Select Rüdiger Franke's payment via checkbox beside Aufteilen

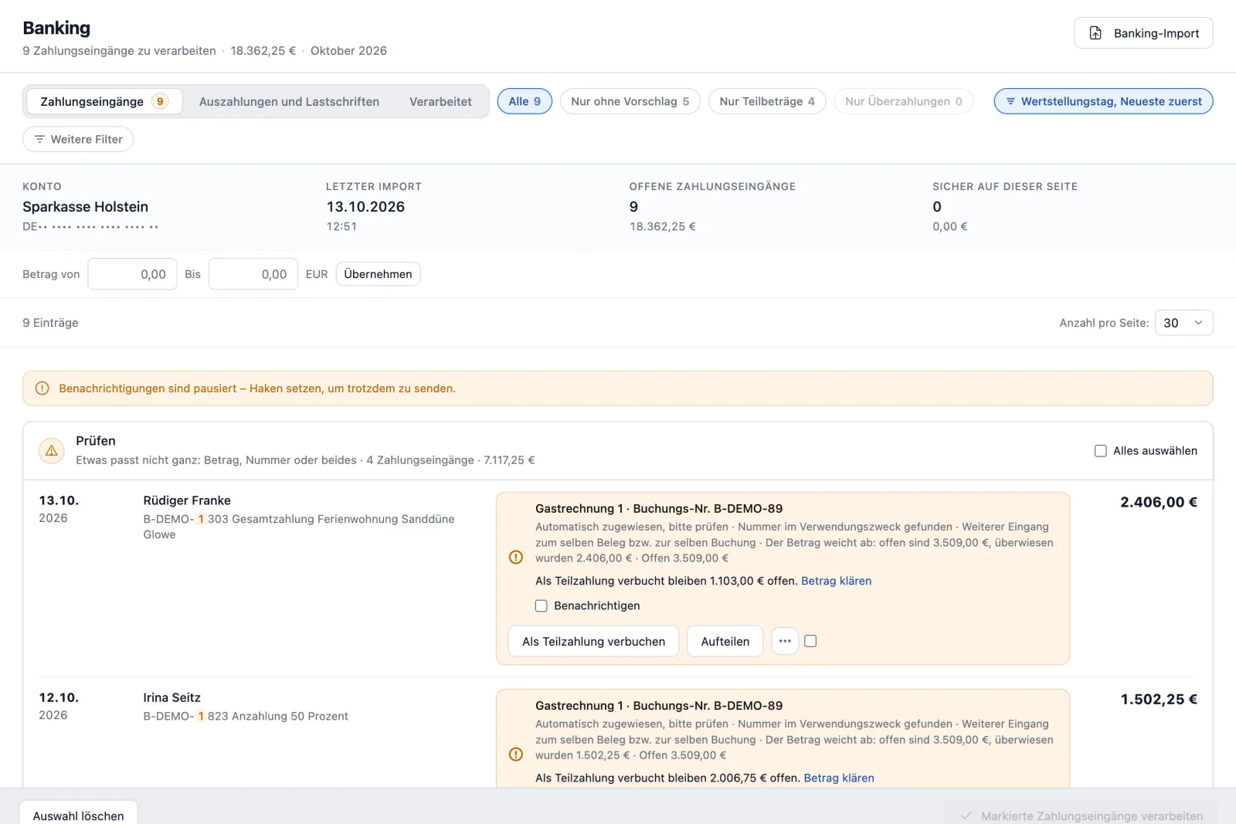[x=810, y=641]
